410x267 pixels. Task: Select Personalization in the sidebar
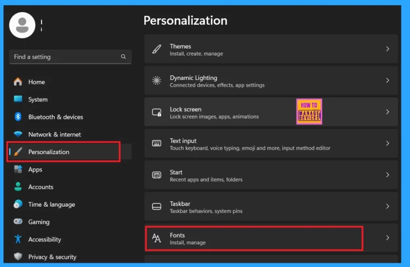pos(70,151)
